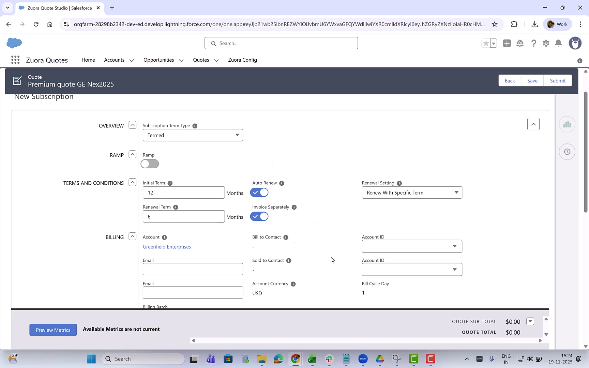Open the notifications bell
The width and height of the screenshot is (589, 368).
click(x=558, y=43)
